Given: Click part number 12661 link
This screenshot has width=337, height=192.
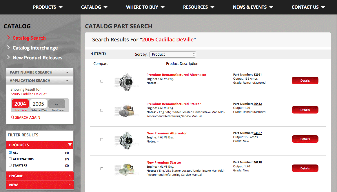Looking at the screenshot, I should (258, 74).
